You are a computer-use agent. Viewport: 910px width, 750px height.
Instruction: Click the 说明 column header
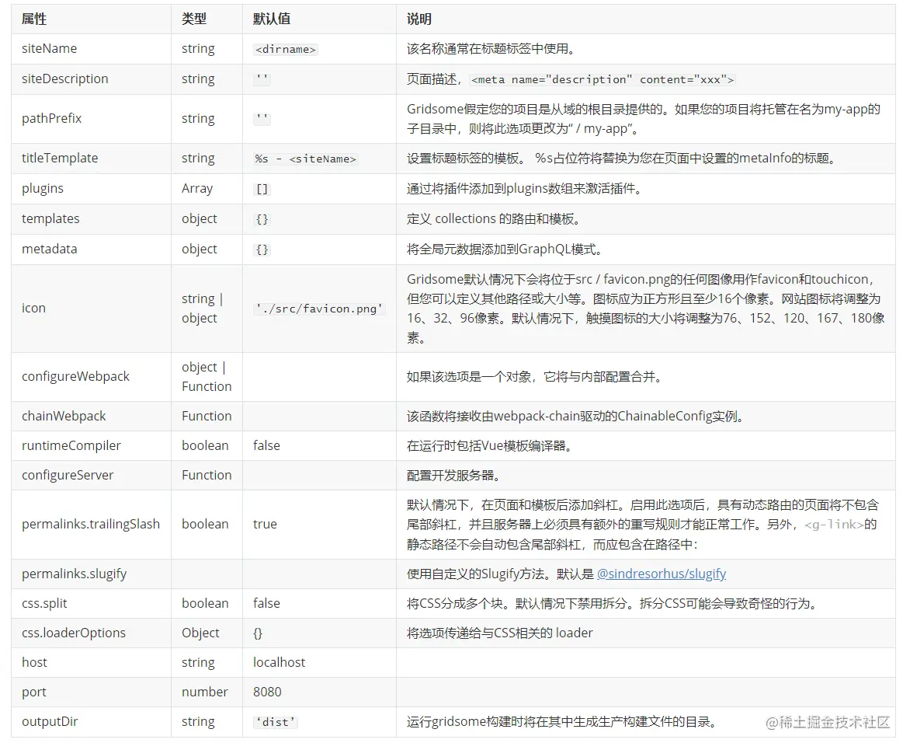pyautogui.click(x=419, y=19)
